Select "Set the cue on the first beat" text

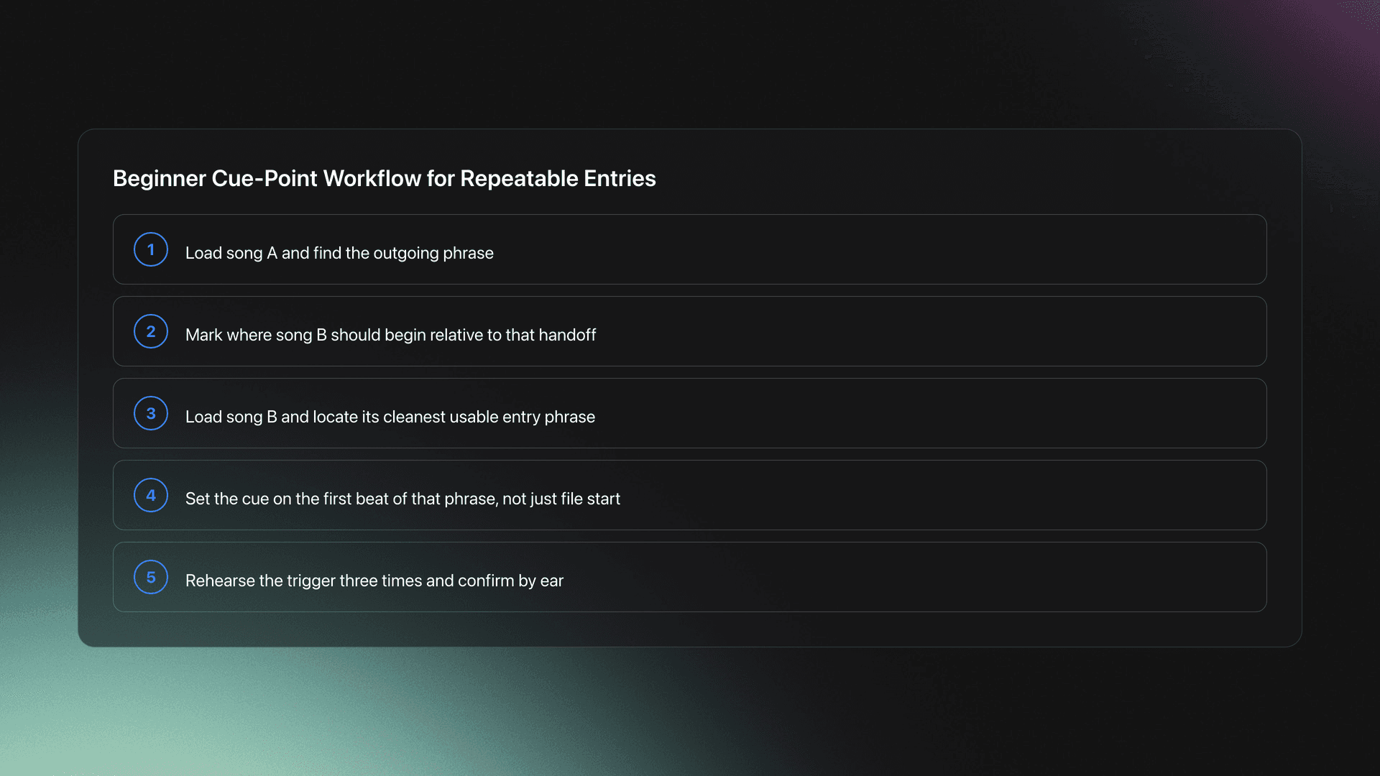pyautogui.click(x=402, y=499)
